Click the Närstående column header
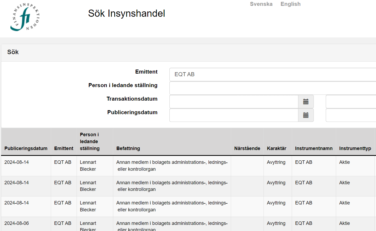Viewport: 376px width, 231px height. click(x=247, y=148)
